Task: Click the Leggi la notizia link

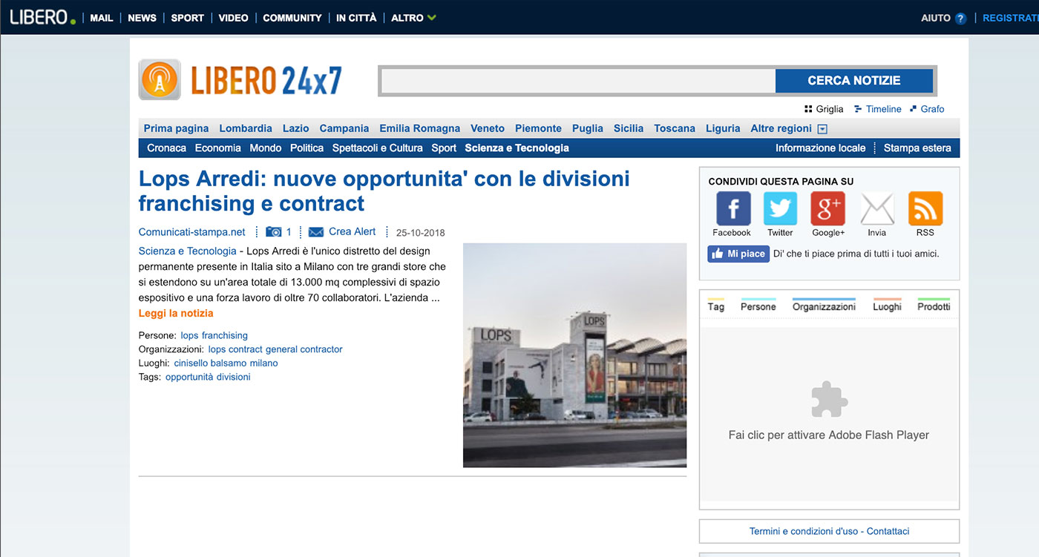Action: coord(176,313)
